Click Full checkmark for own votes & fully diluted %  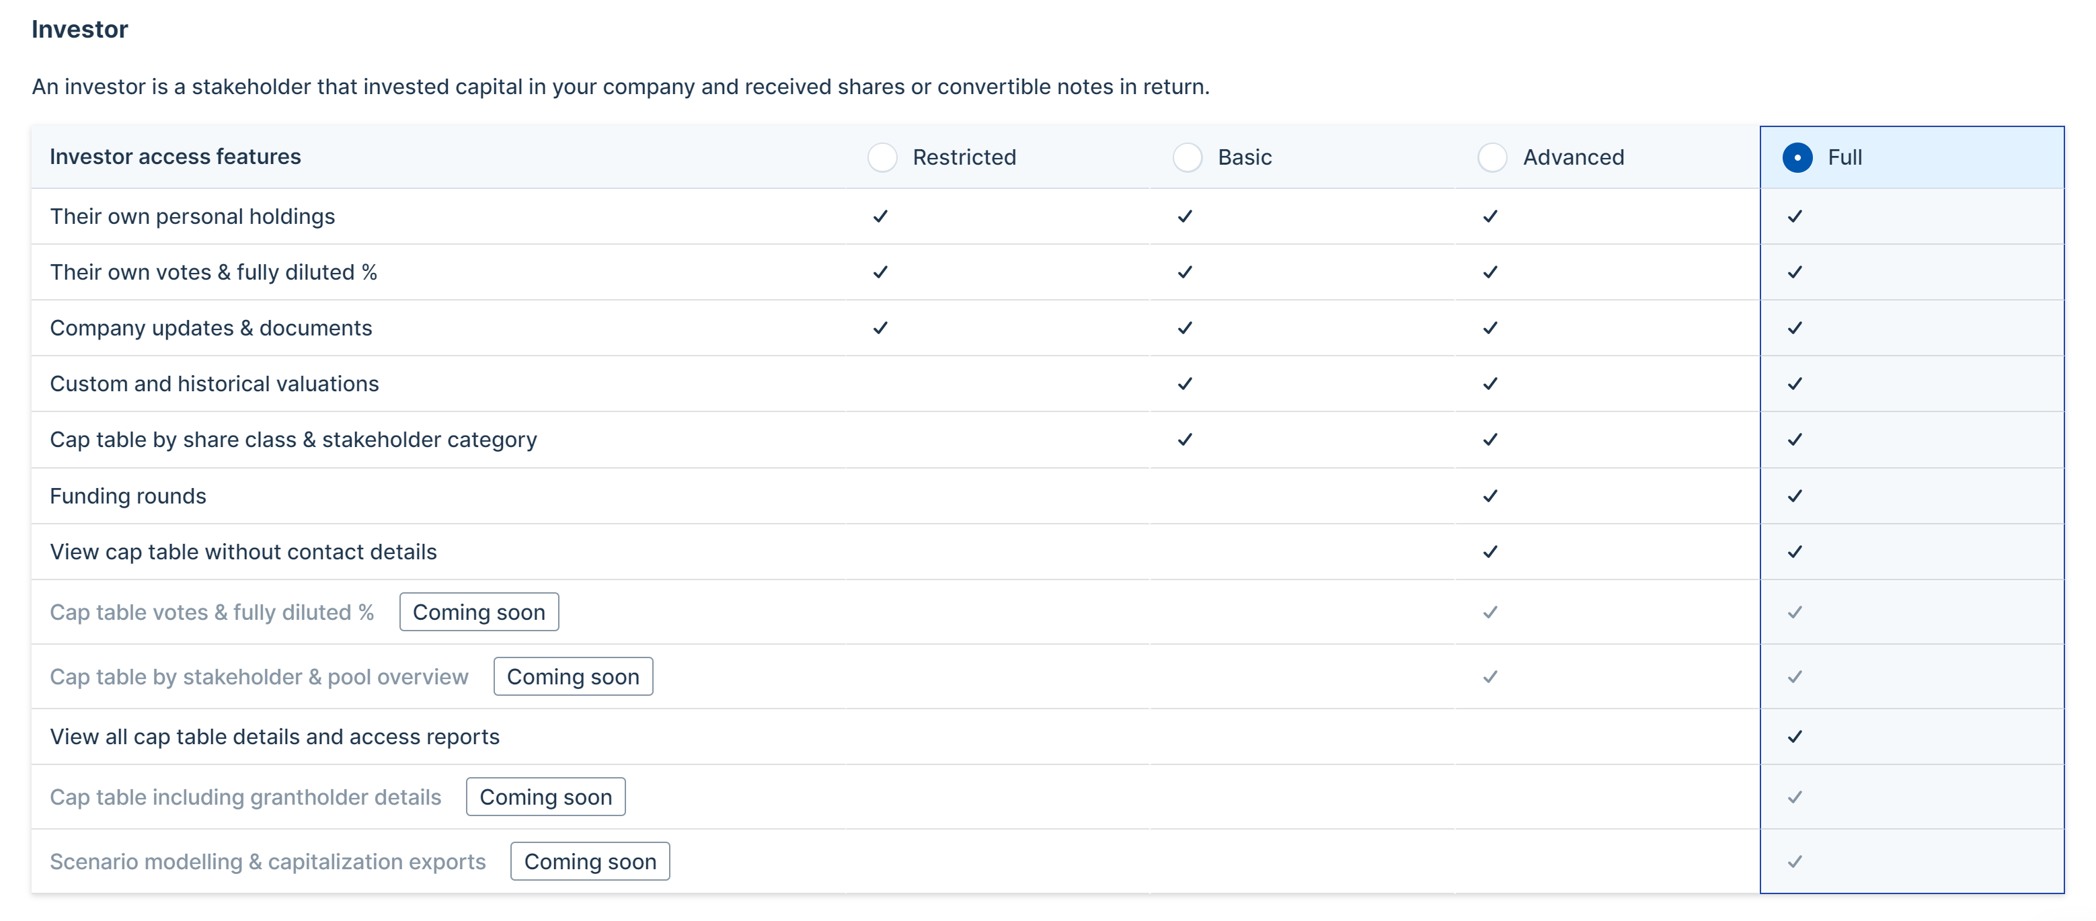click(x=1796, y=272)
